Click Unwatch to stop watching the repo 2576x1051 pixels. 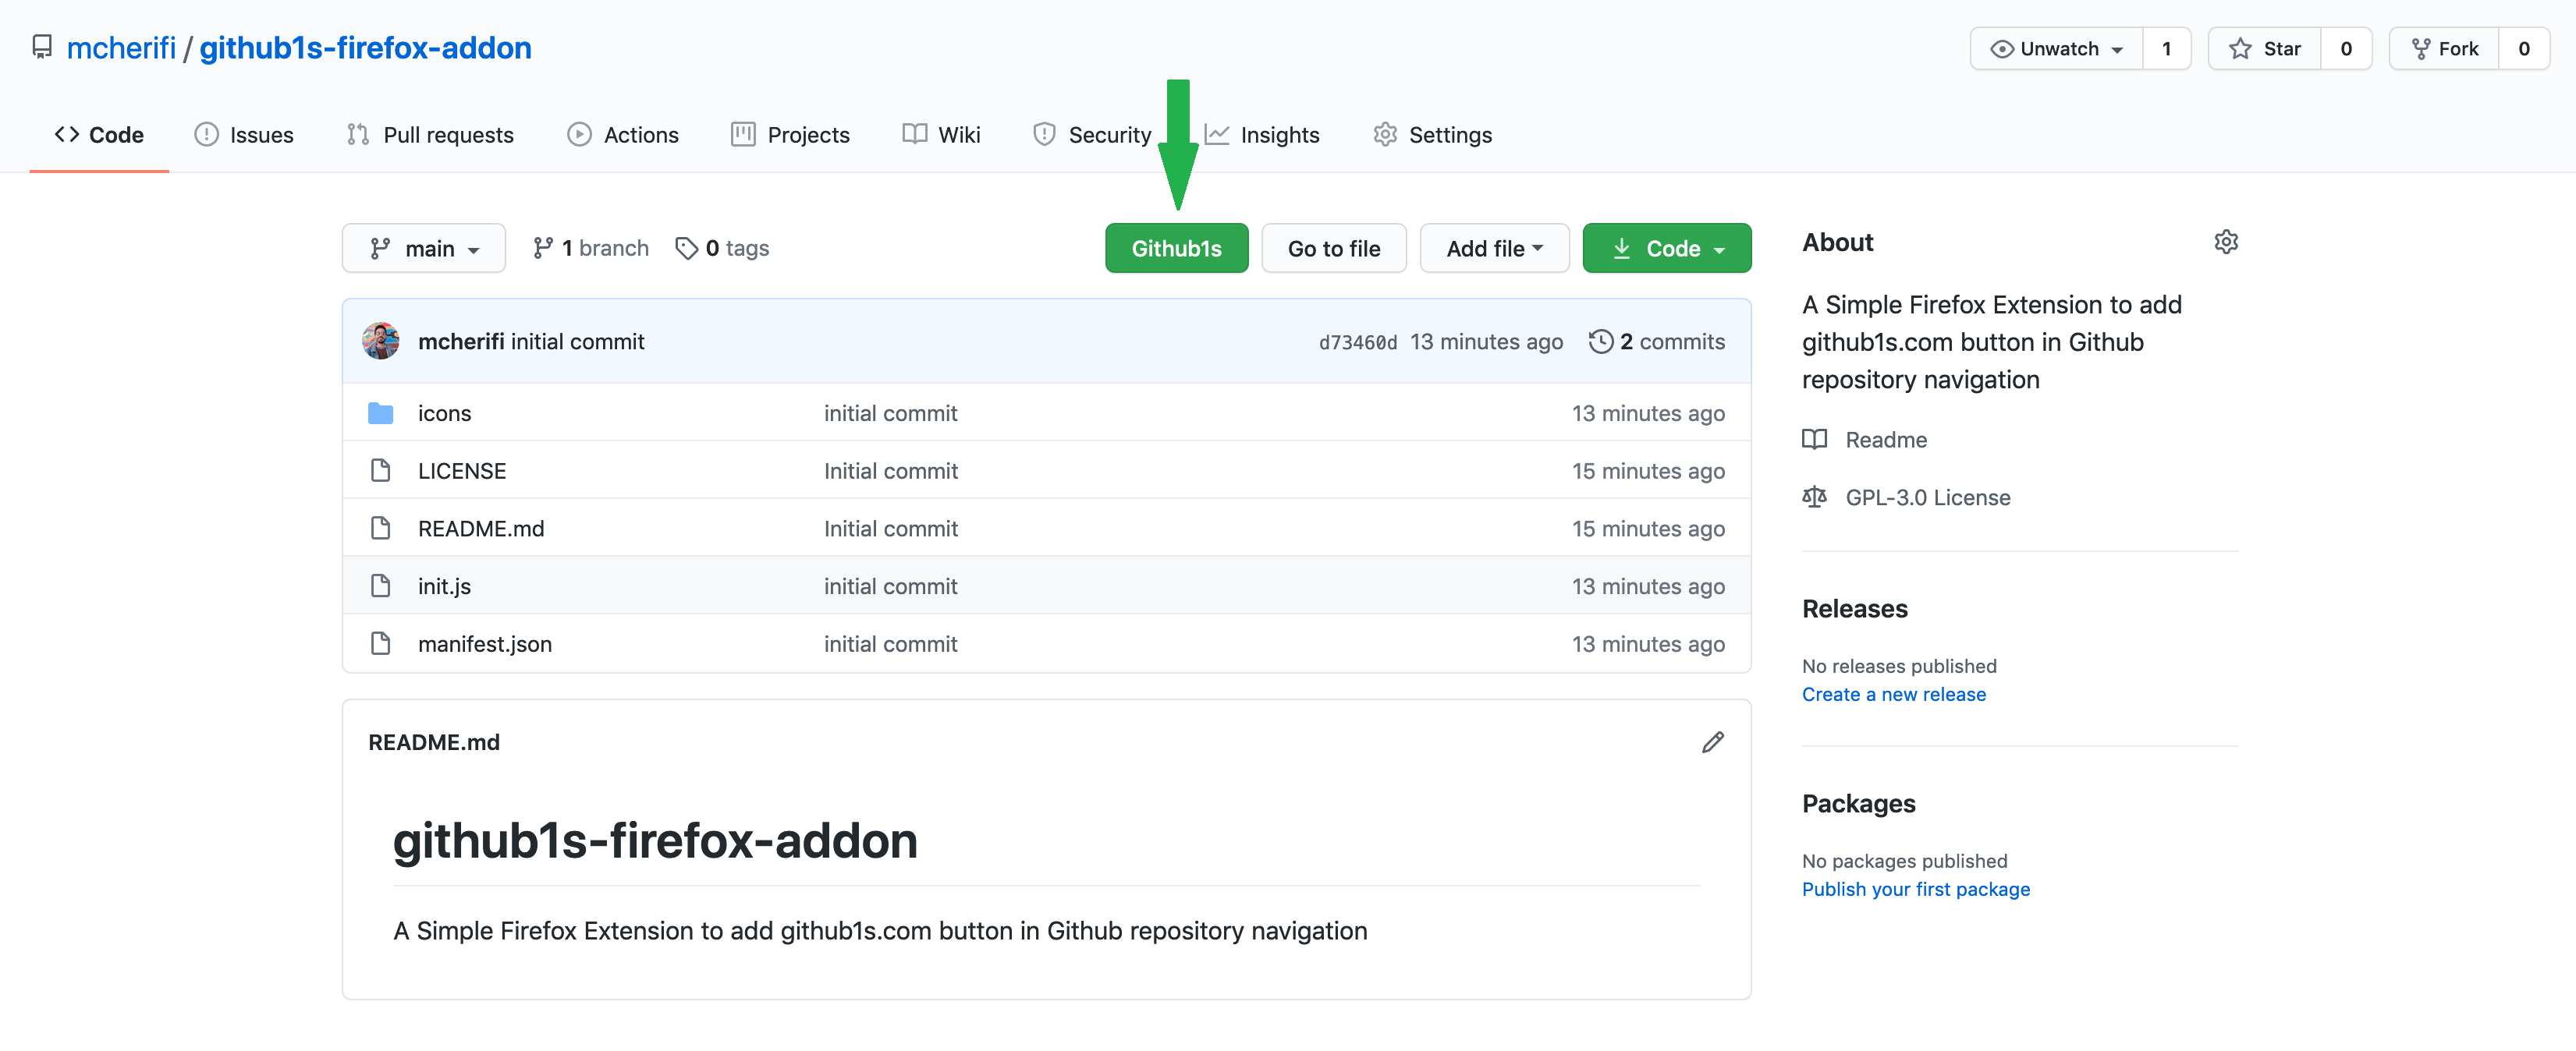(2056, 47)
